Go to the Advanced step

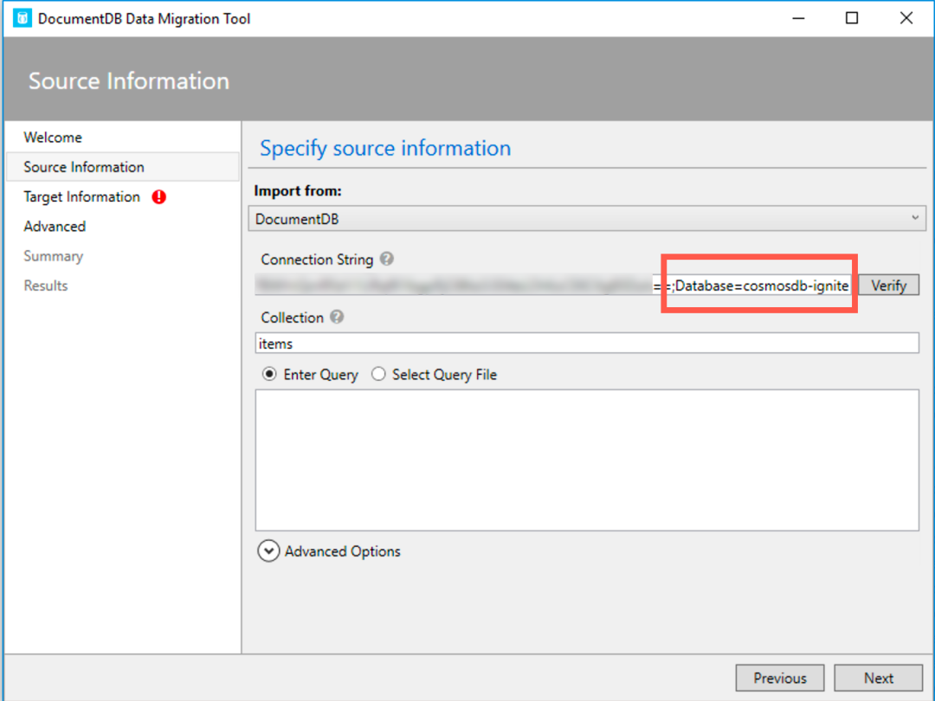click(55, 227)
